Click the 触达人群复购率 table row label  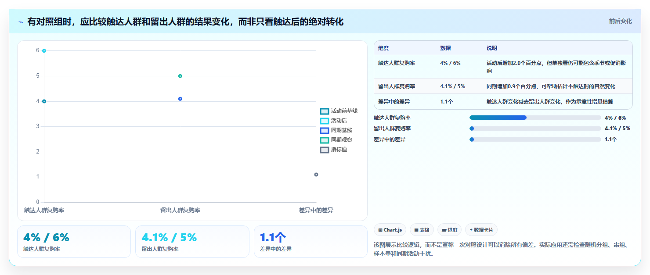397,63
